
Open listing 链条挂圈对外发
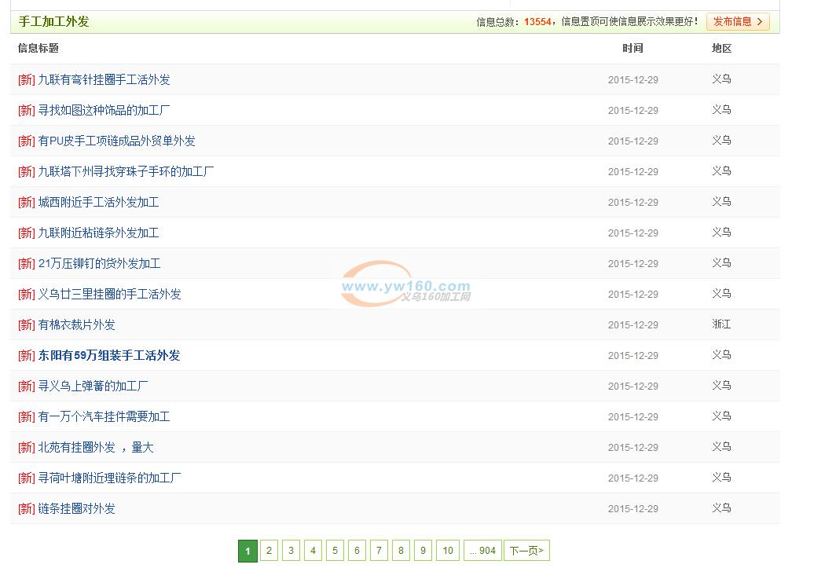(x=76, y=508)
